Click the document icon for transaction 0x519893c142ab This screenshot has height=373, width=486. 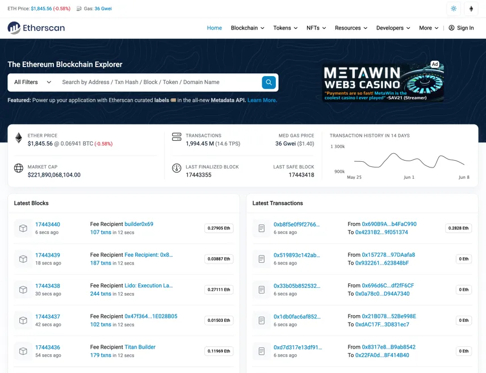click(262, 259)
